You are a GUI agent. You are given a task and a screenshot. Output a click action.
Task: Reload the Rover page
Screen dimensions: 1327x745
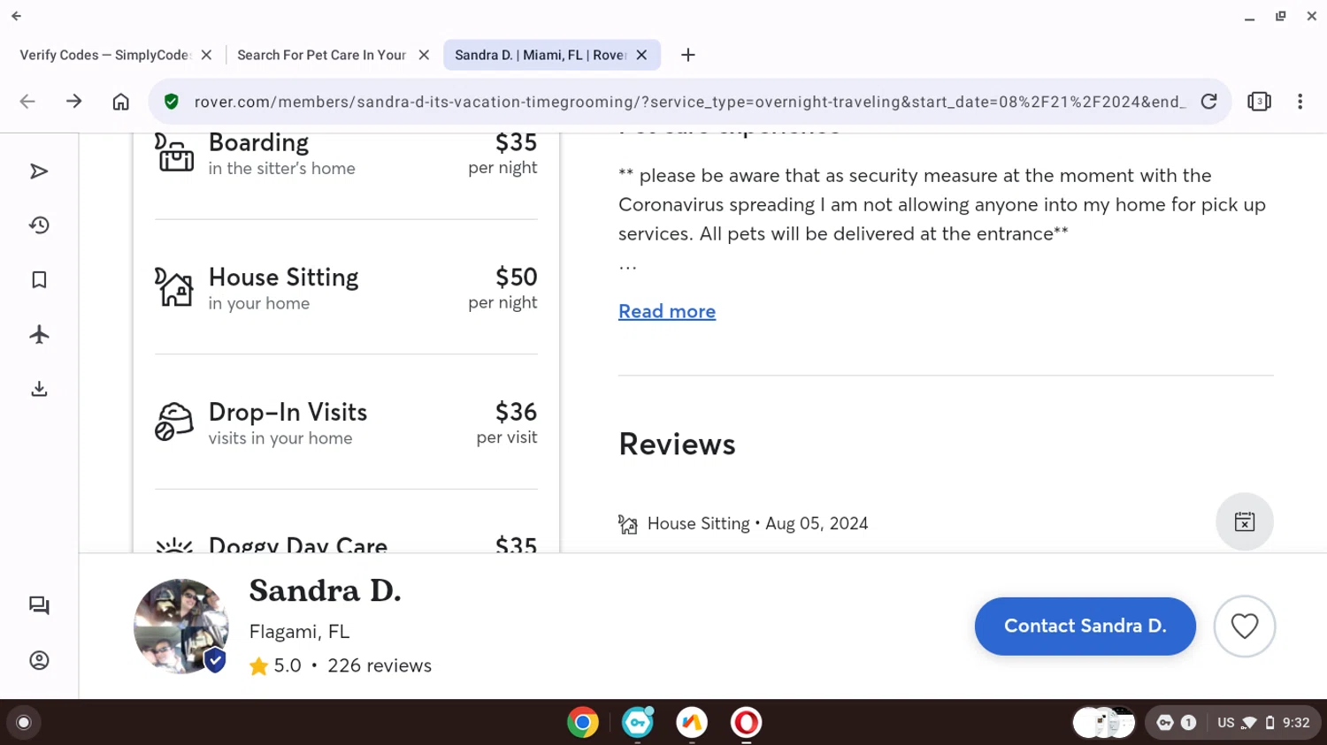pyautogui.click(x=1208, y=102)
